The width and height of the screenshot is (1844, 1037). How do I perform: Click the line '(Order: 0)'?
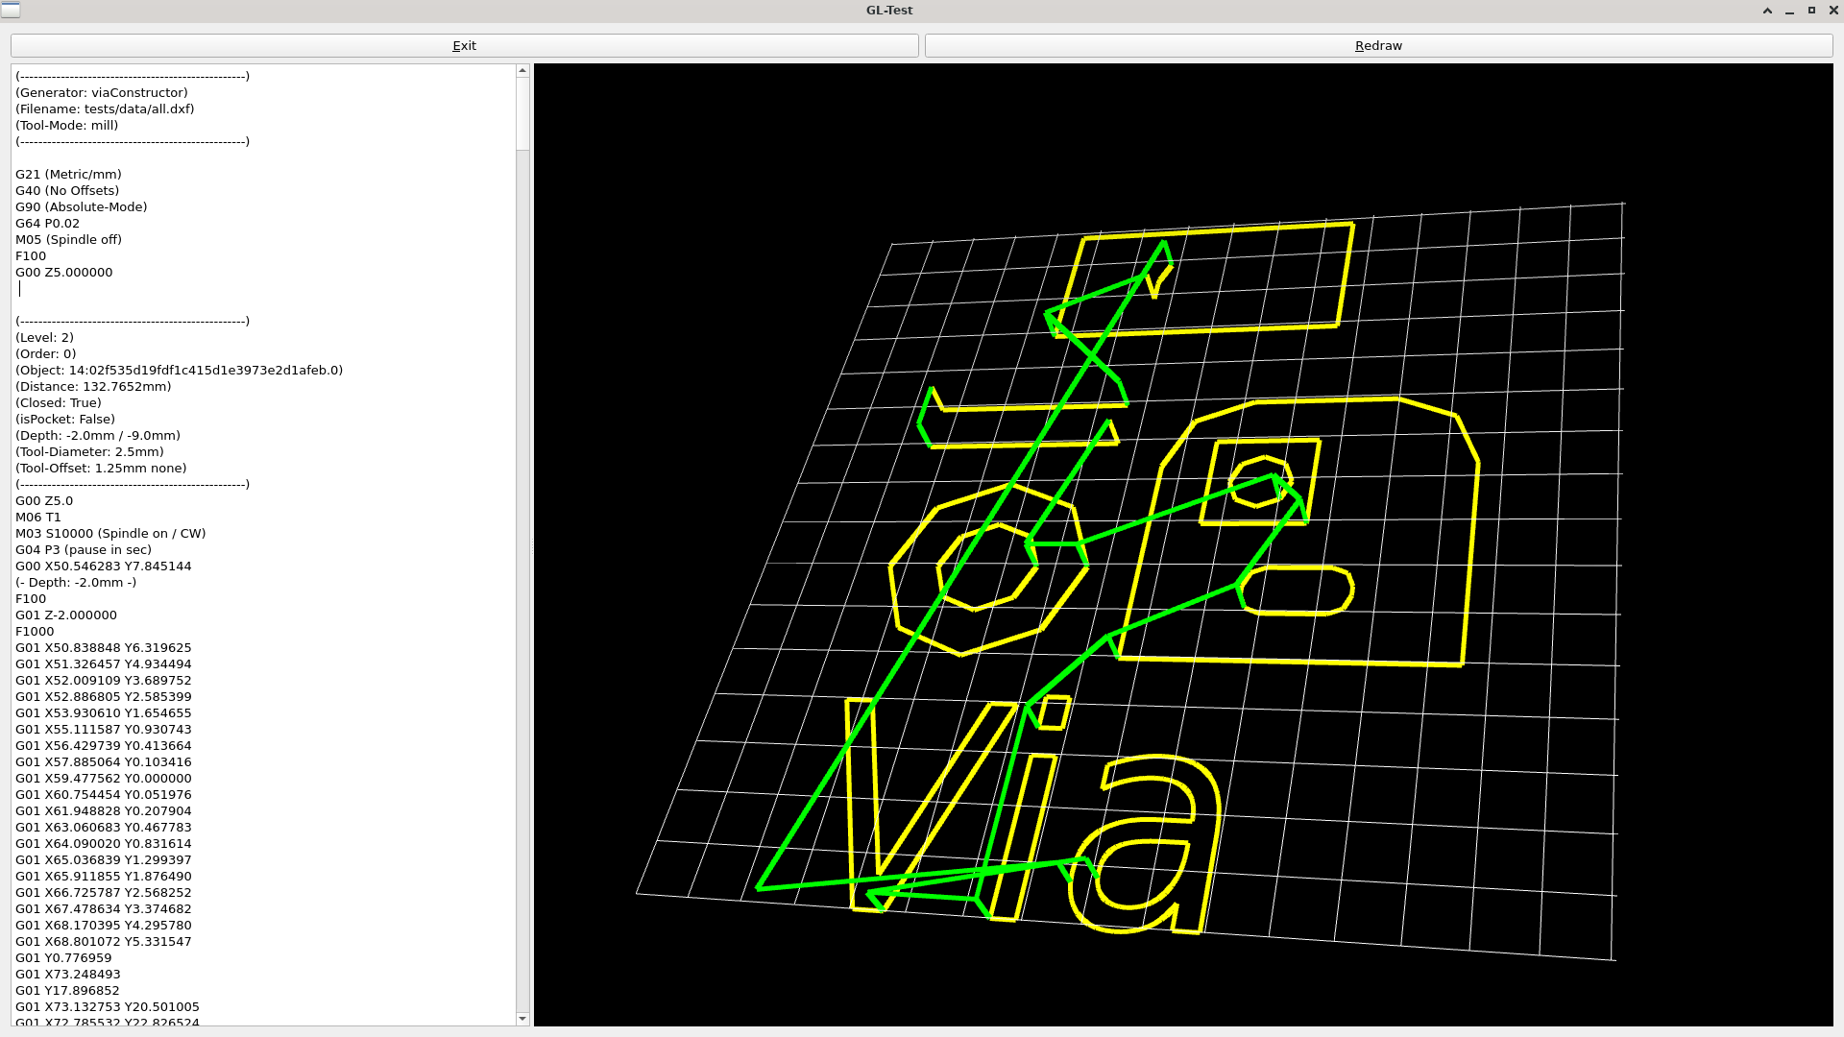pos(46,354)
